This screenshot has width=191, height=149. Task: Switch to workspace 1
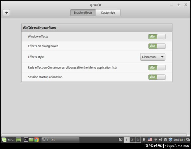pyautogui.click(x=126, y=140)
